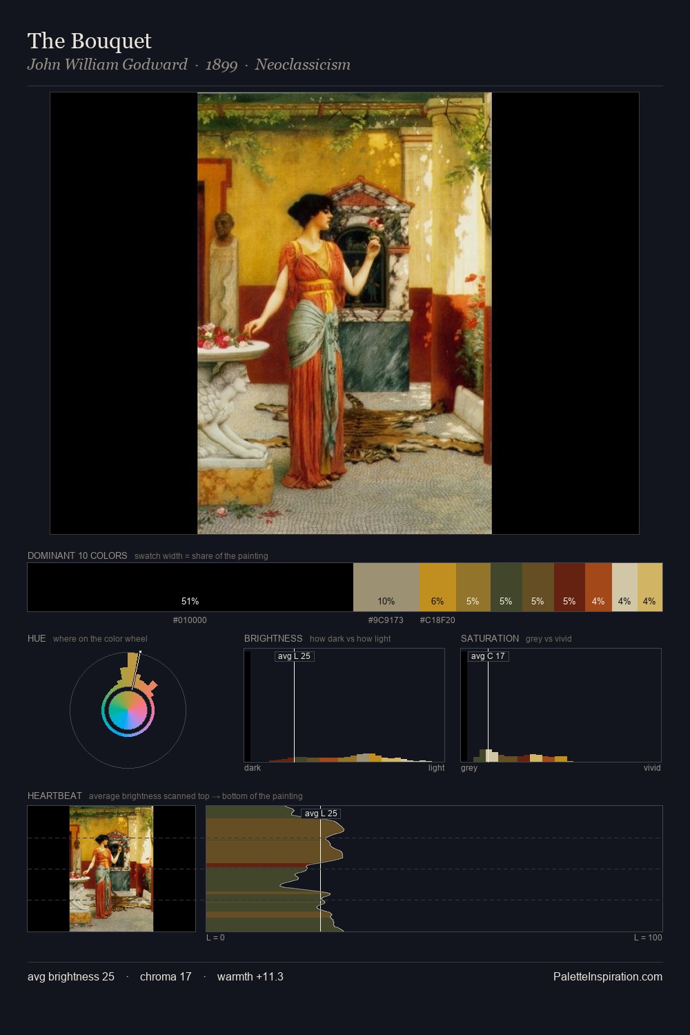Image resolution: width=690 pixels, height=1035 pixels.
Task: Click the HEARTBEAT section heading
Action: pos(55,796)
